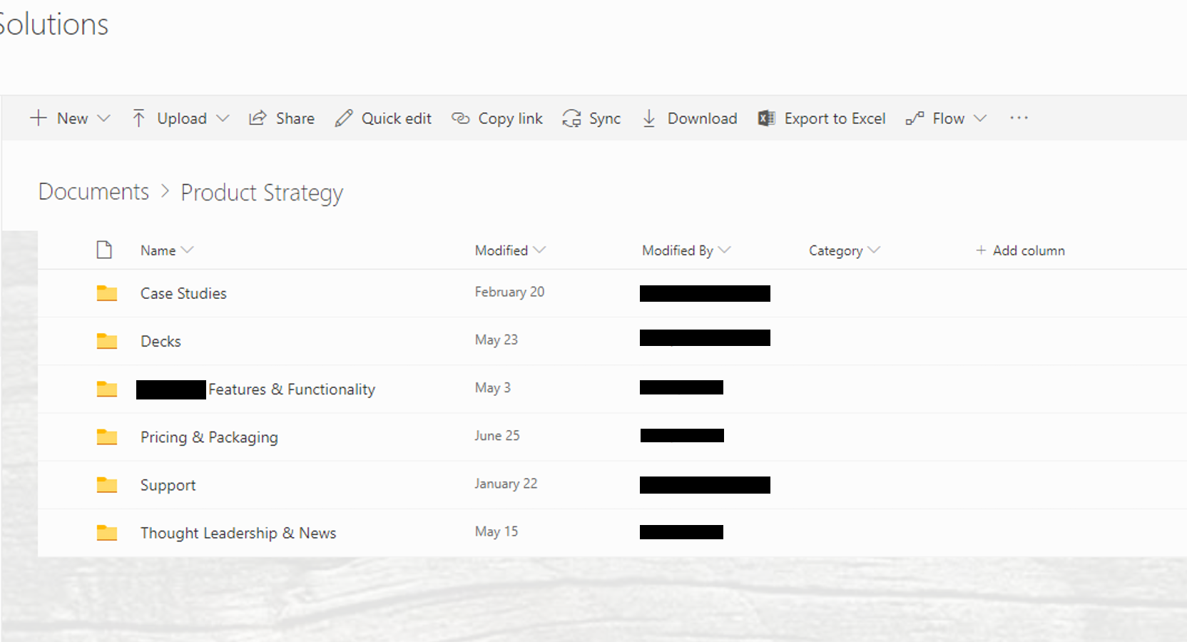This screenshot has width=1187, height=642.
Task: Open the Modified column dropdown
Action: [539, 250]
